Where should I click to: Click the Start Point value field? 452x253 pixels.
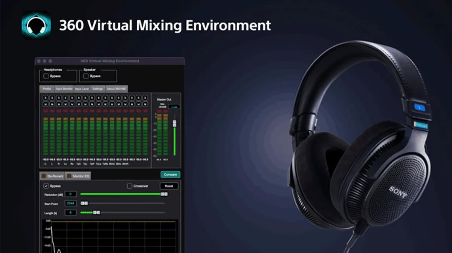[x=70, y=203]
